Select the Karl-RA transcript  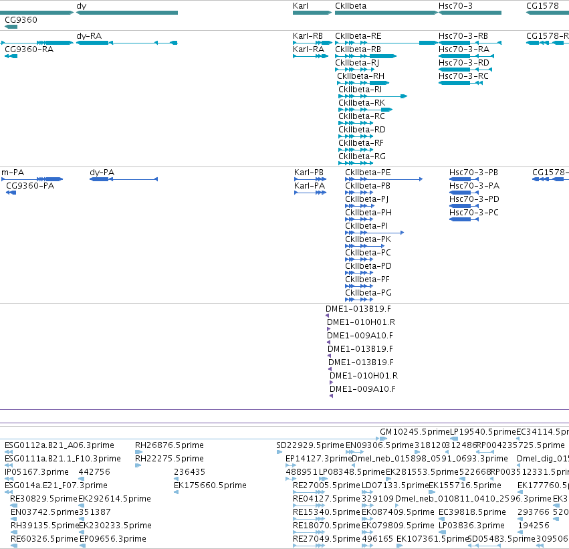pos(308,49)
